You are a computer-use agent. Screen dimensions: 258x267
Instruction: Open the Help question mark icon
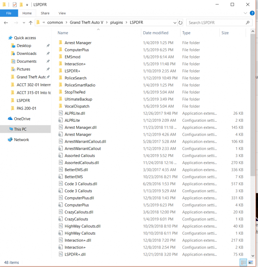click(252, 13)
